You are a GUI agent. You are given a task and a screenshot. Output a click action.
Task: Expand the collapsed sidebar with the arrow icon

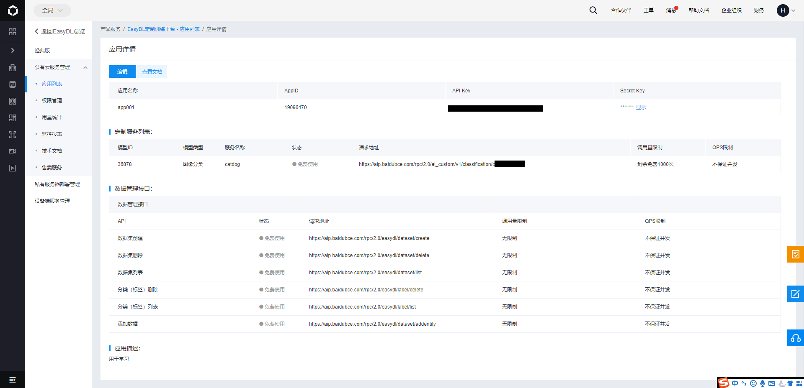click(x=13, y=50)
